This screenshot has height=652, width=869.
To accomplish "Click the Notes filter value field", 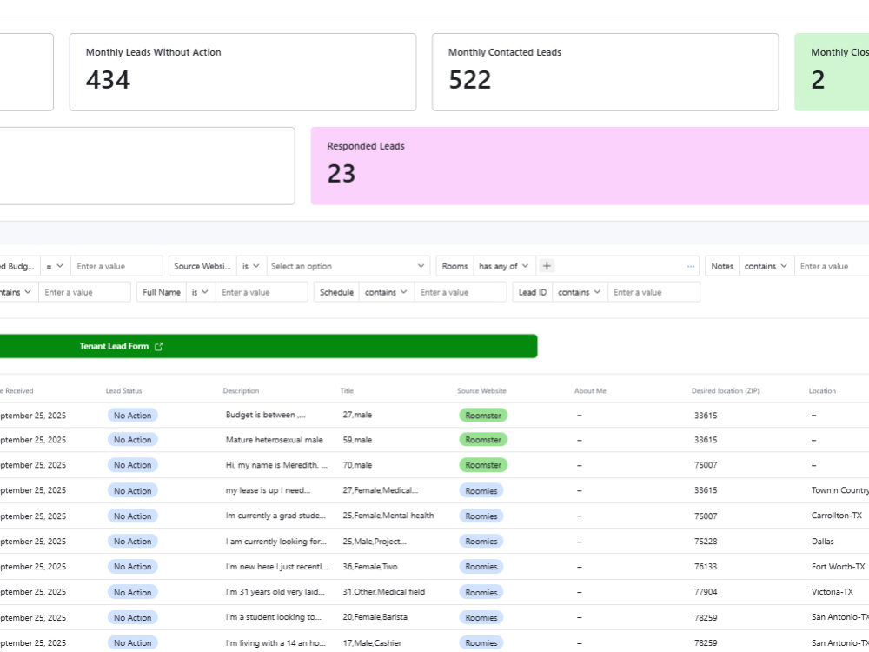I will click(x=832, y=266).
